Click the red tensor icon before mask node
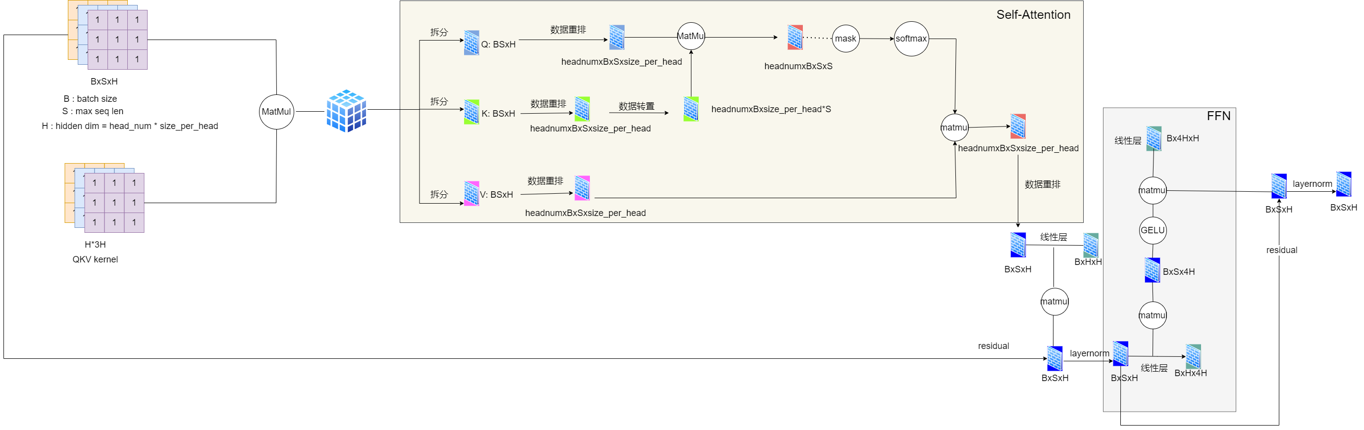The image size is (1364, 430). point(795,38)
